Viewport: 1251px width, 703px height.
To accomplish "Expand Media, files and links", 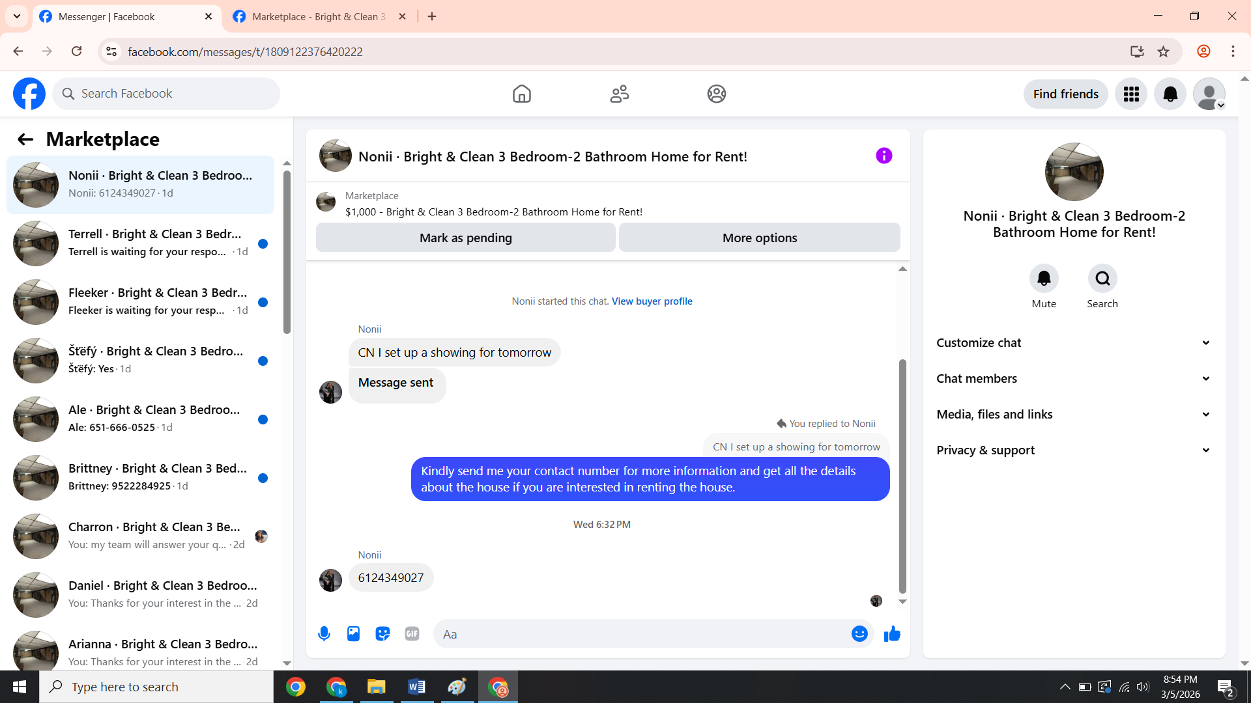I will 1073,415.
